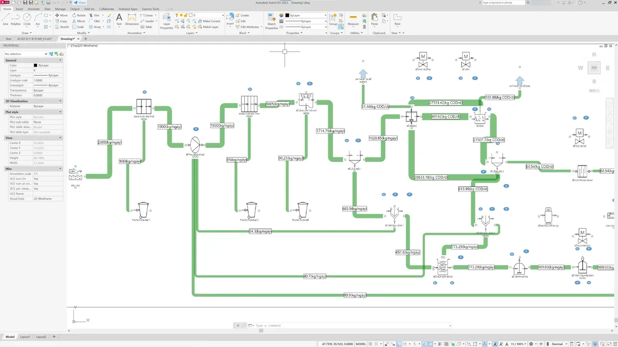Click the Match Properties tool
The height and width of the screenshot is (347, 618).
pyautogui.click(x=271, y=21)
